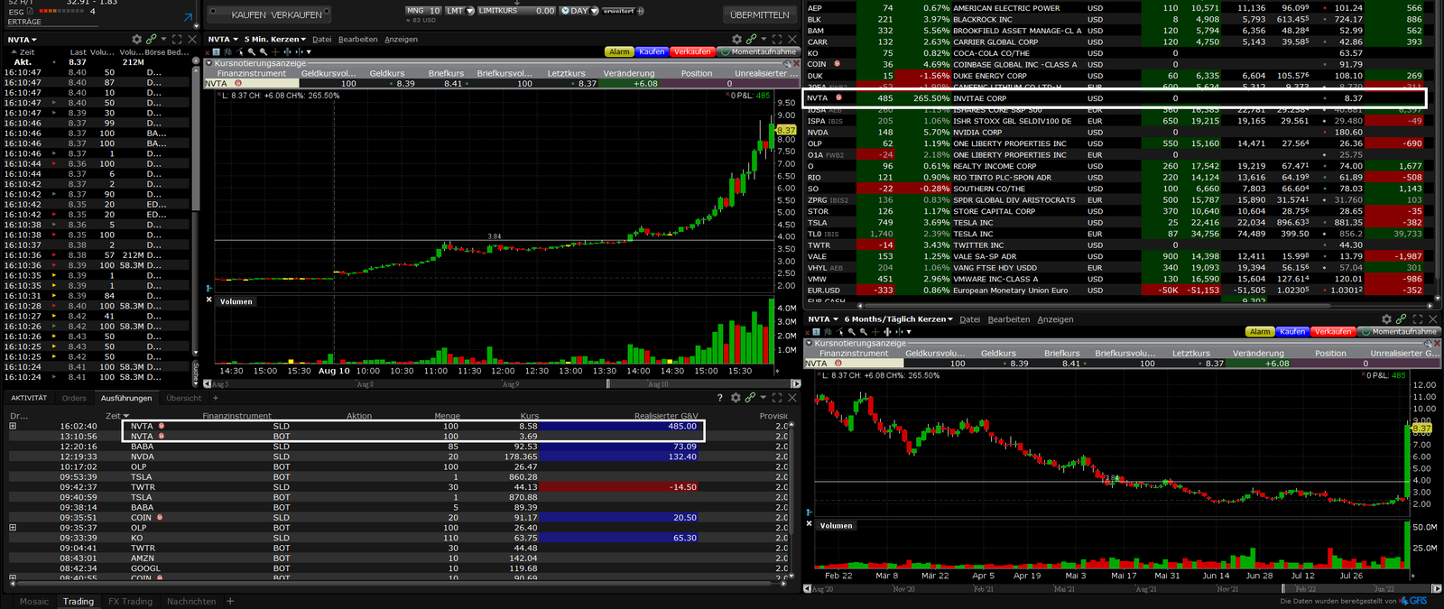Expand the 16:02:40 NVTA execution row

pos(13,426)
